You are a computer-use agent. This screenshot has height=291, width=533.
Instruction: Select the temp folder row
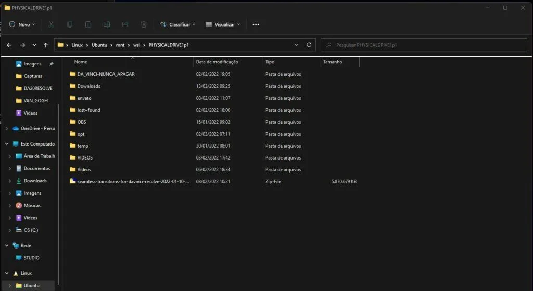click(214, 145)
